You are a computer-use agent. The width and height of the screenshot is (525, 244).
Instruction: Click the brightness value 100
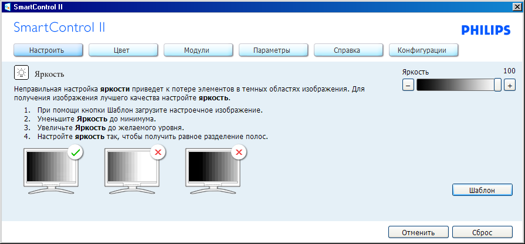pos(509,71)
